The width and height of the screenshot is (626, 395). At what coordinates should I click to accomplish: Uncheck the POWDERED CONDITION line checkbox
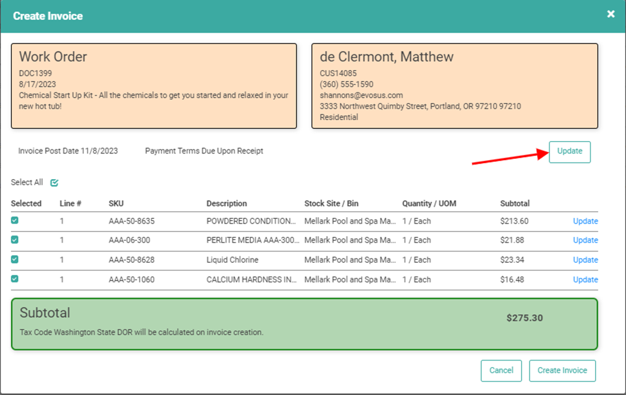[x=15, y=221]
